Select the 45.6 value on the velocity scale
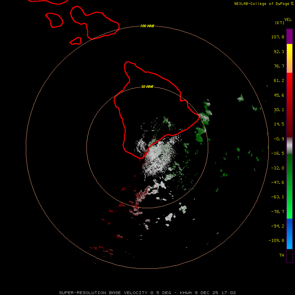295x295 pixels. pyautogui.click(x=279, y=95)
